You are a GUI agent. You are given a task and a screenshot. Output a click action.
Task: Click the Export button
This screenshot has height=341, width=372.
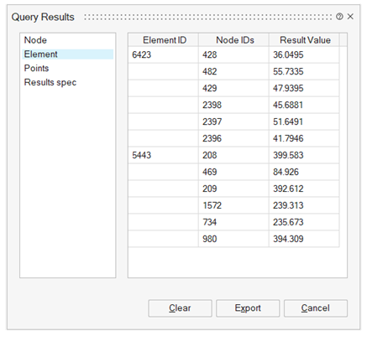248,308
